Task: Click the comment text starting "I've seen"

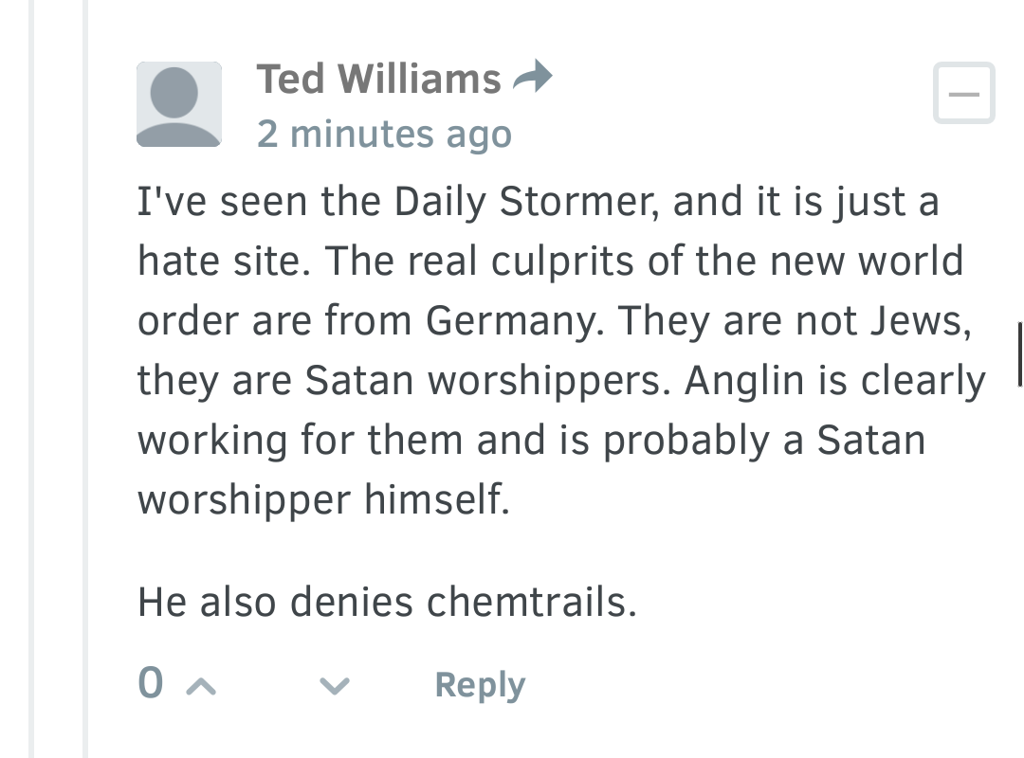Action: point(561,350)
